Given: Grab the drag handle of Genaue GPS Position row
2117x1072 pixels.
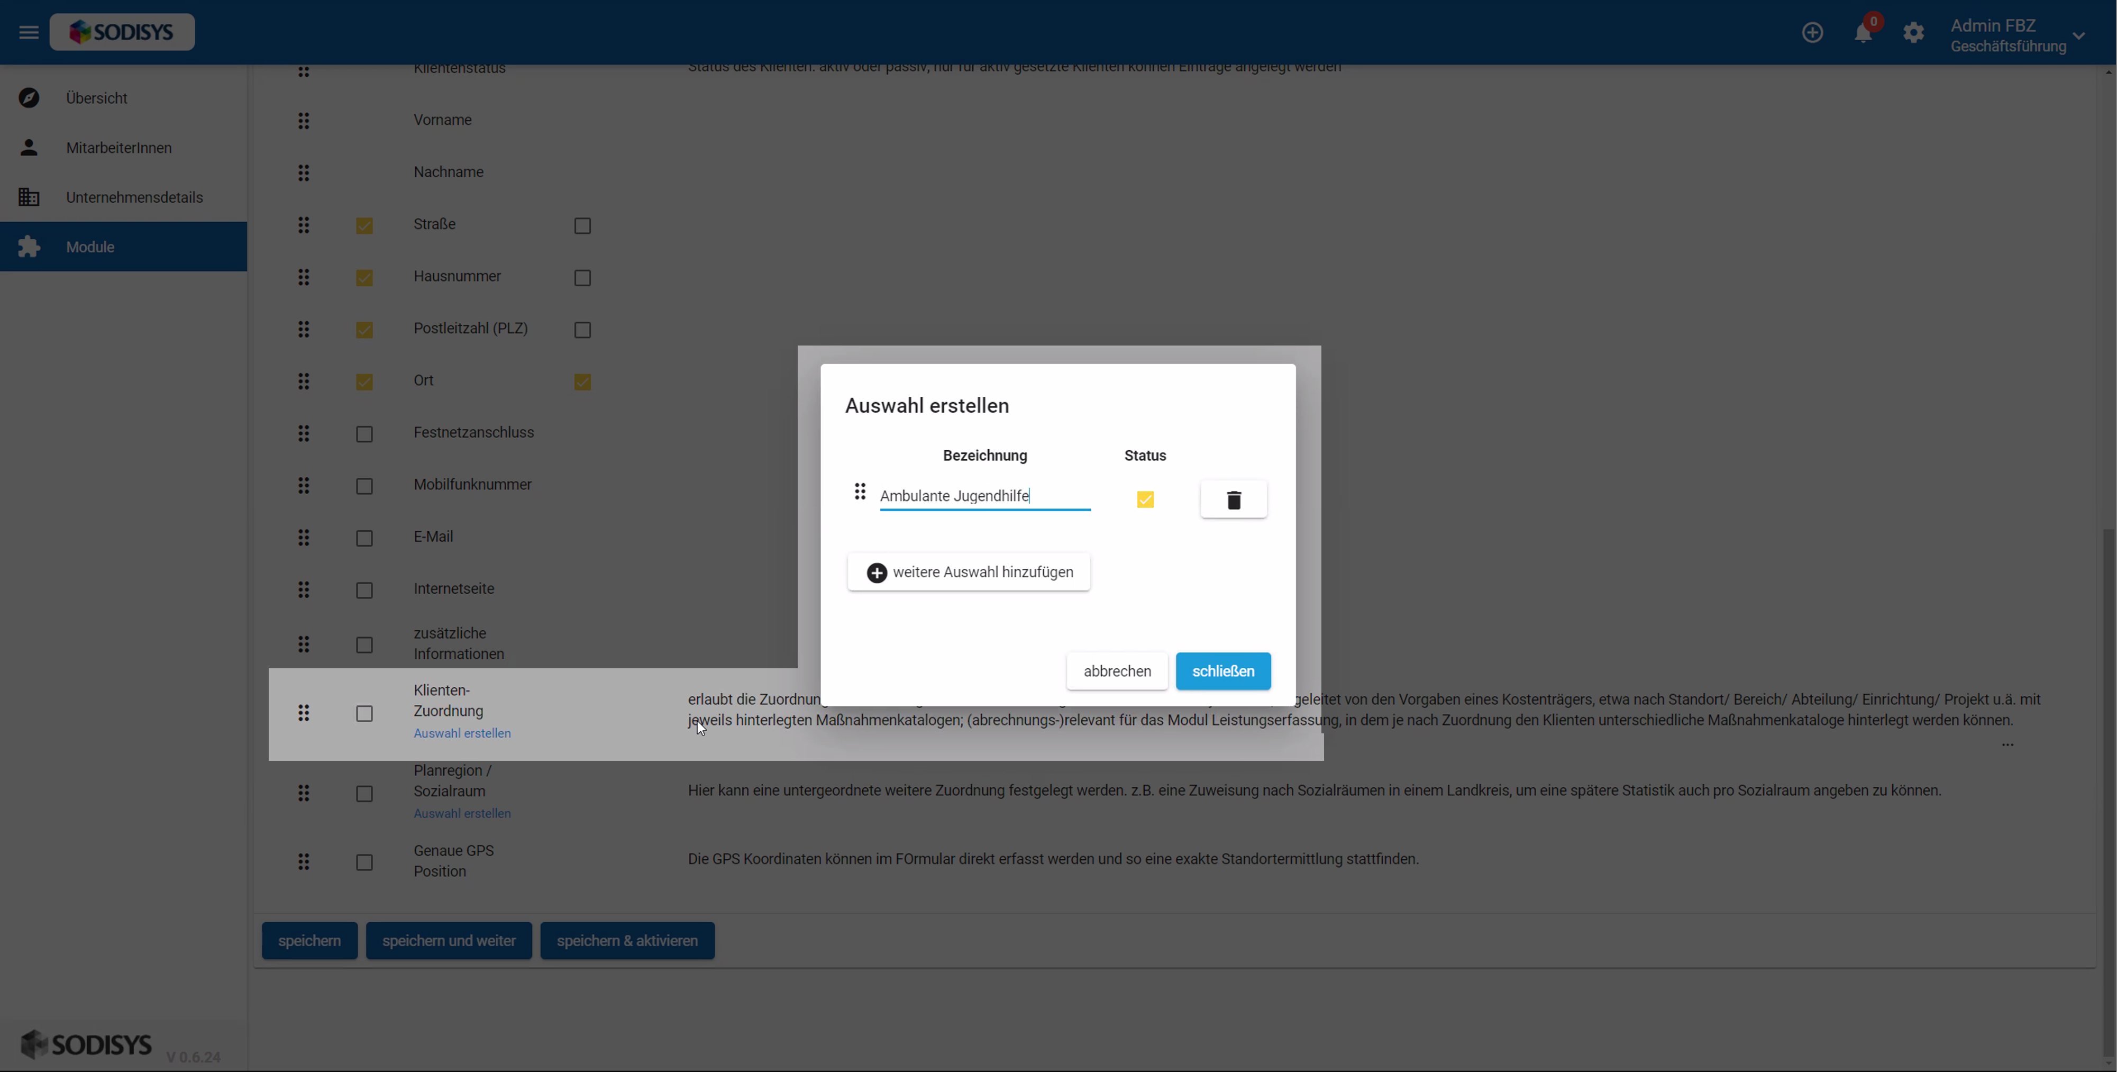Looking at the screenshot, I should coord(303,861).
